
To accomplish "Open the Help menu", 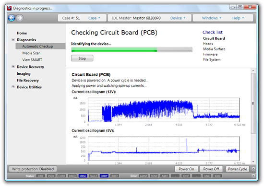I will pyautogui.click(x=238, y=18).
